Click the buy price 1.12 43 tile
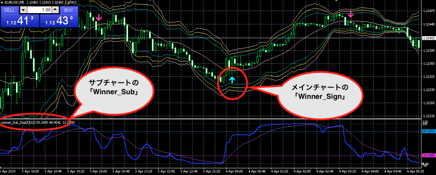 (x=58, y=21)
